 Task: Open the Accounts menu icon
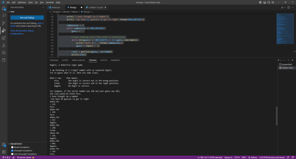pos(4,145)
